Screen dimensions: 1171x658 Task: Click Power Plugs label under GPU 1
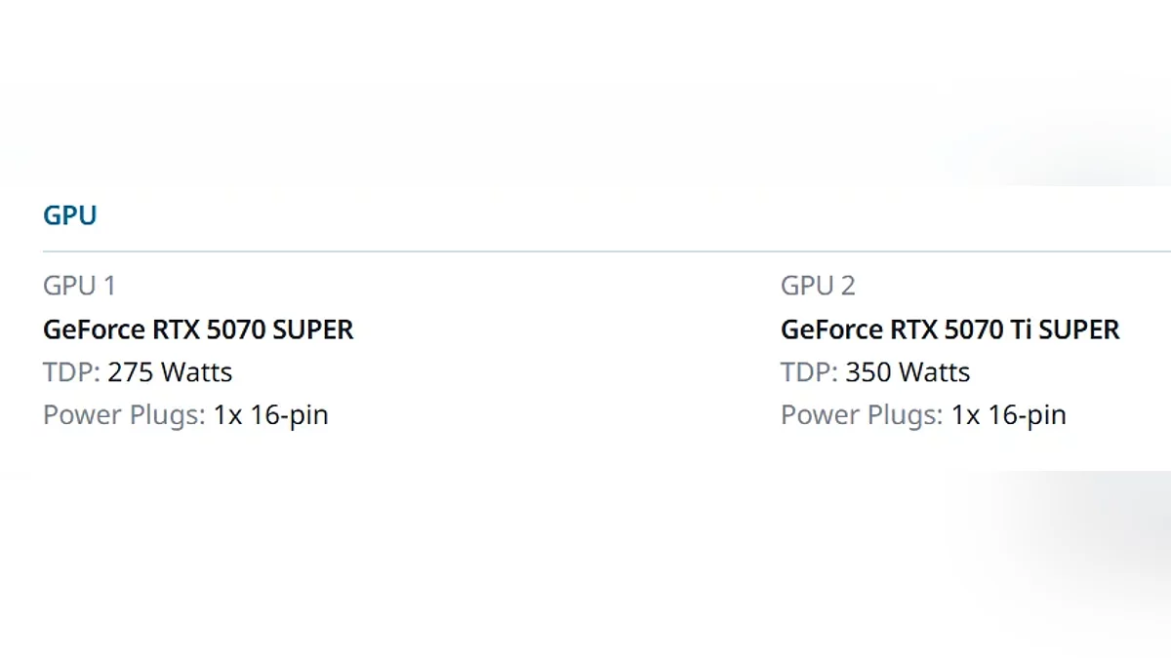click(124, 415)
